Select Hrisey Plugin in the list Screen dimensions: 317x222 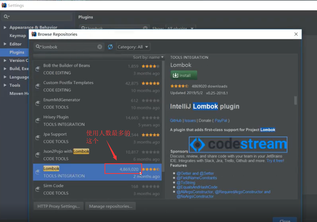tap(97, 121)
